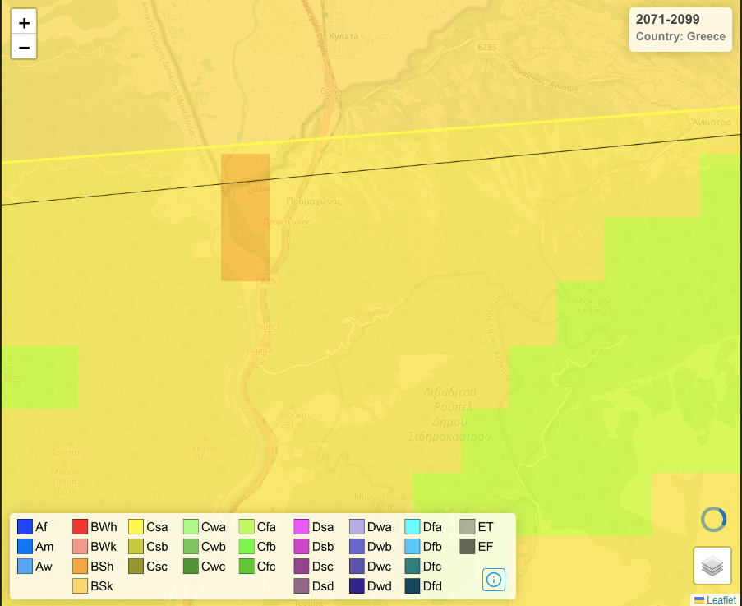
Task: Click the Af legend color swatch
Action: 25,526
